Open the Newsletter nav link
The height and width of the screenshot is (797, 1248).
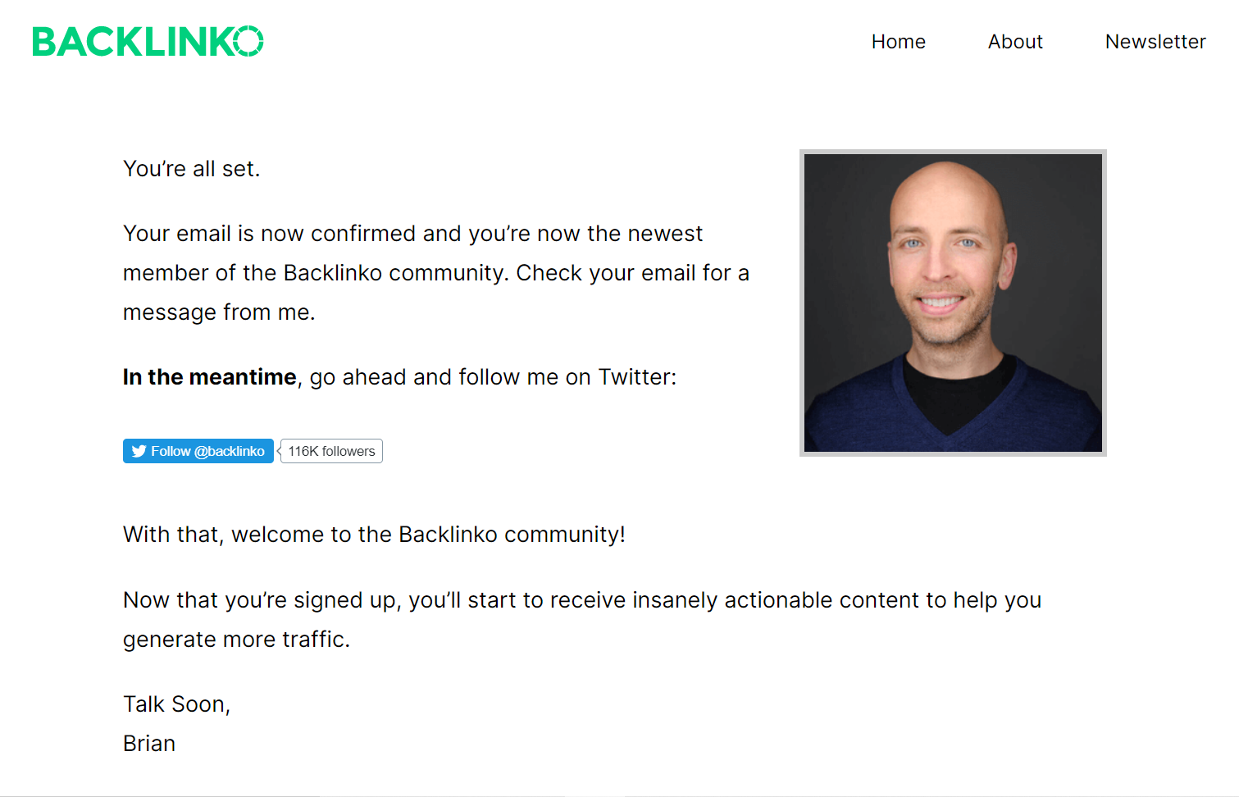[x=1155, y=42]
